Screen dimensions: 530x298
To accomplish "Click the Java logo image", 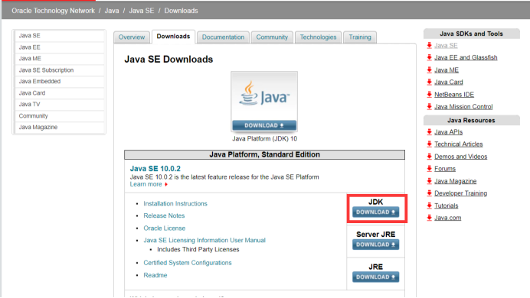I will pyautogui.click(x=264, y=97).
